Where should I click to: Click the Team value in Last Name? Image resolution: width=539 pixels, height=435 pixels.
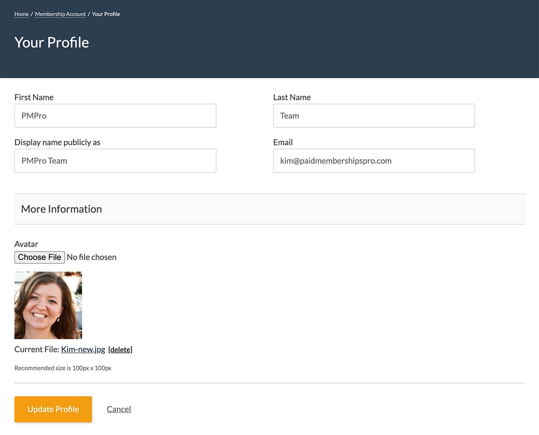(289, 115)
